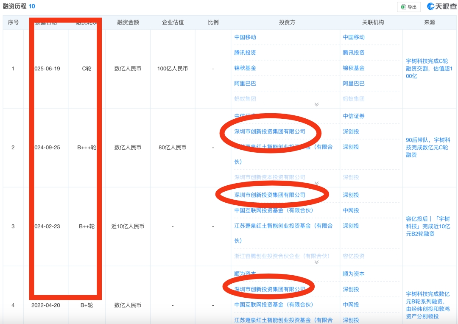The width and height of the screenshot is (458, 324).
Task: Select the 近10亿人民币 amount cell
Action: [x=128, y=226]
